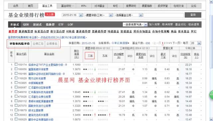This screenshot has width=213, height=121.
Task: Click the fund search input field
Action: (x=164, y=15)
